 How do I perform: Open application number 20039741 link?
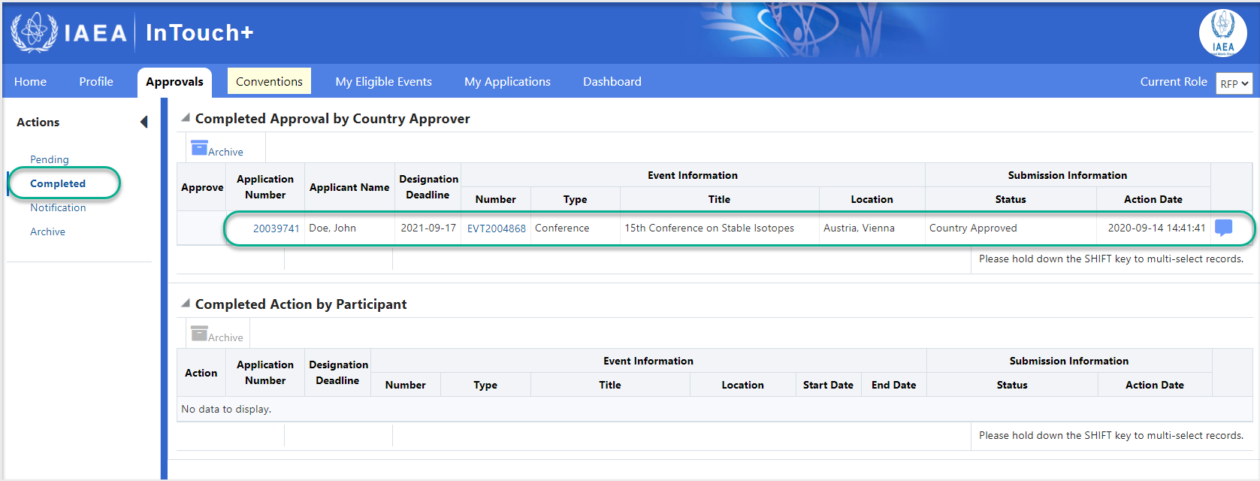276,228
